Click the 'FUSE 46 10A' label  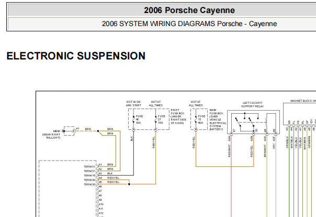click(139, 119)
